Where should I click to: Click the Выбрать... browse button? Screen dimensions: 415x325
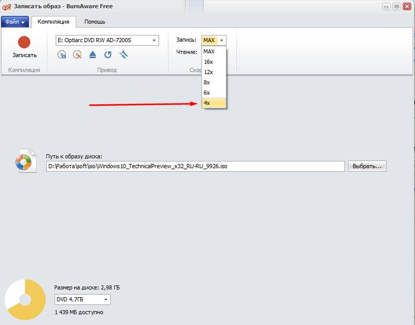(368, 166)
